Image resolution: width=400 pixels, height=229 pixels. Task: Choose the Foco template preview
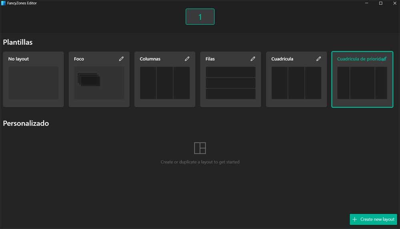99,83
